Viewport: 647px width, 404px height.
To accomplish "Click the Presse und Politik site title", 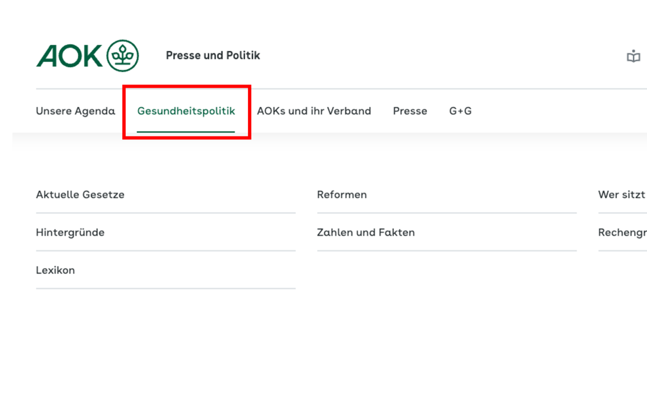I will [x=213, y=55].
